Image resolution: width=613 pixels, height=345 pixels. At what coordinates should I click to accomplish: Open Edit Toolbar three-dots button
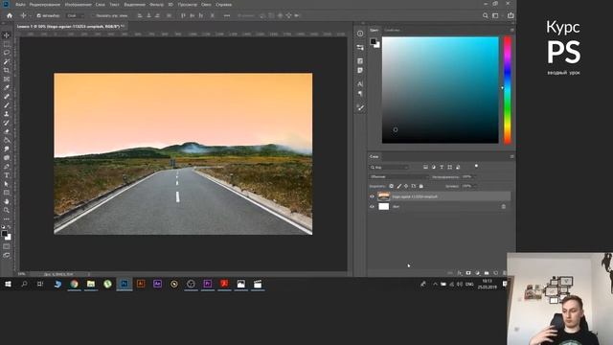7,219
